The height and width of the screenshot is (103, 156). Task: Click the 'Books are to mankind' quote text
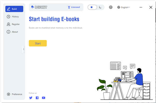coord(56,28)
